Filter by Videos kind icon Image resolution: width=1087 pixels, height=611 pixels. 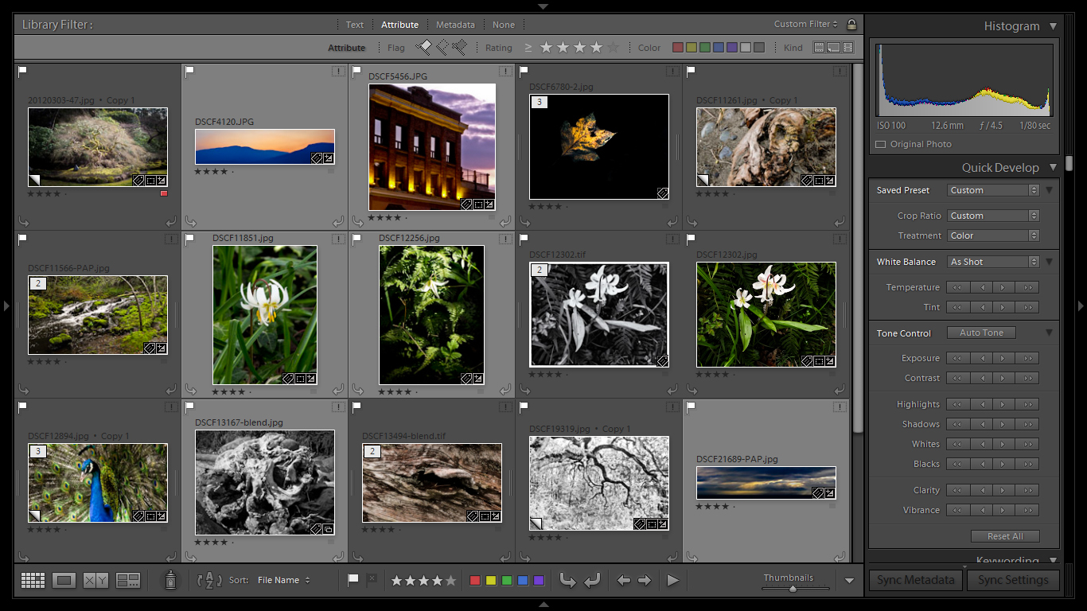pos(848,48)
